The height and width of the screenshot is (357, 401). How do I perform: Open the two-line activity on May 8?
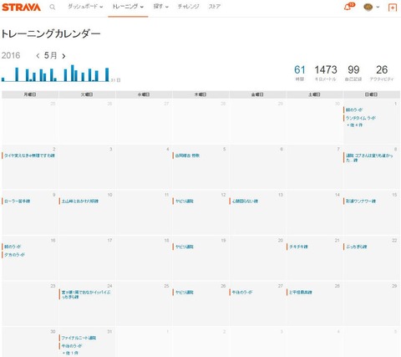(369, 158)
